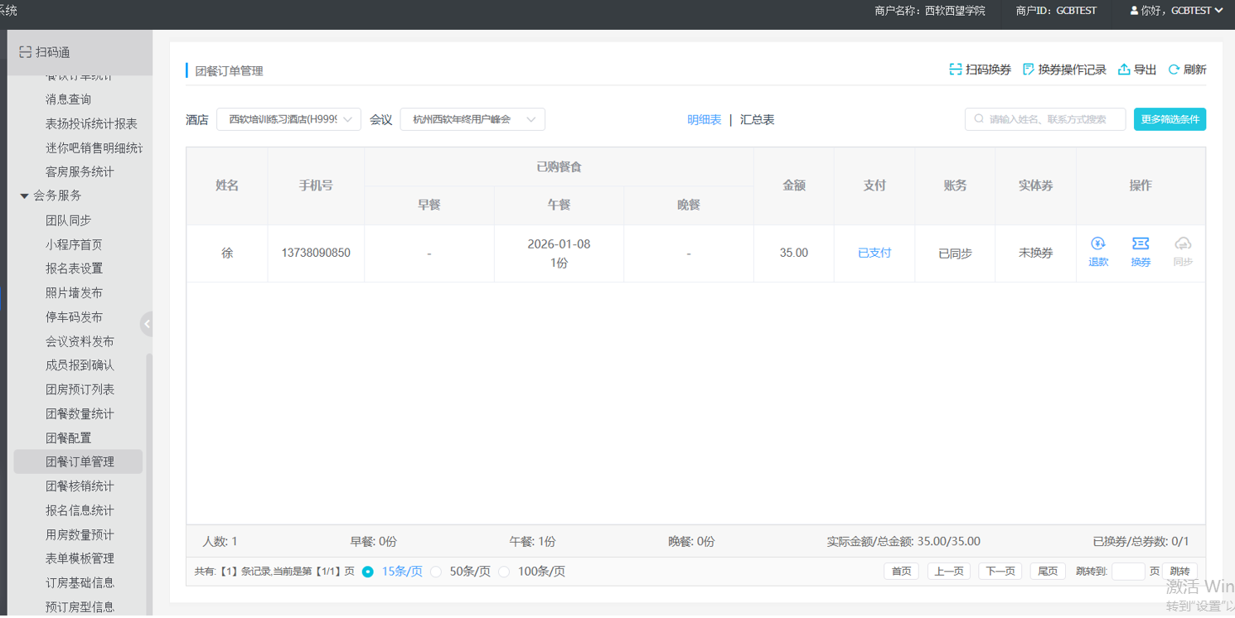Open the 酒店 hotel dropdown
This screenshot has width=1235, height=618.
288,119
